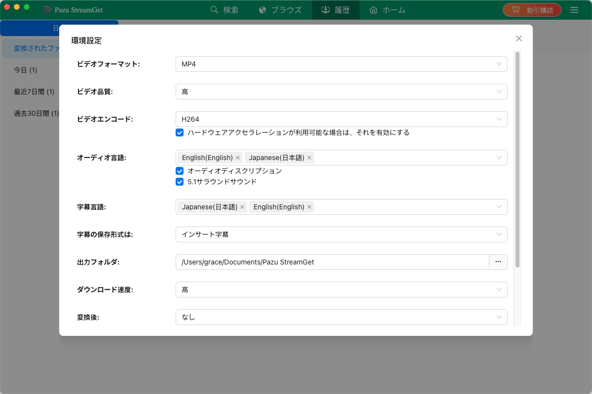Open the shopping cart discount purchase button
592x394 pixels.
(532, 10)
